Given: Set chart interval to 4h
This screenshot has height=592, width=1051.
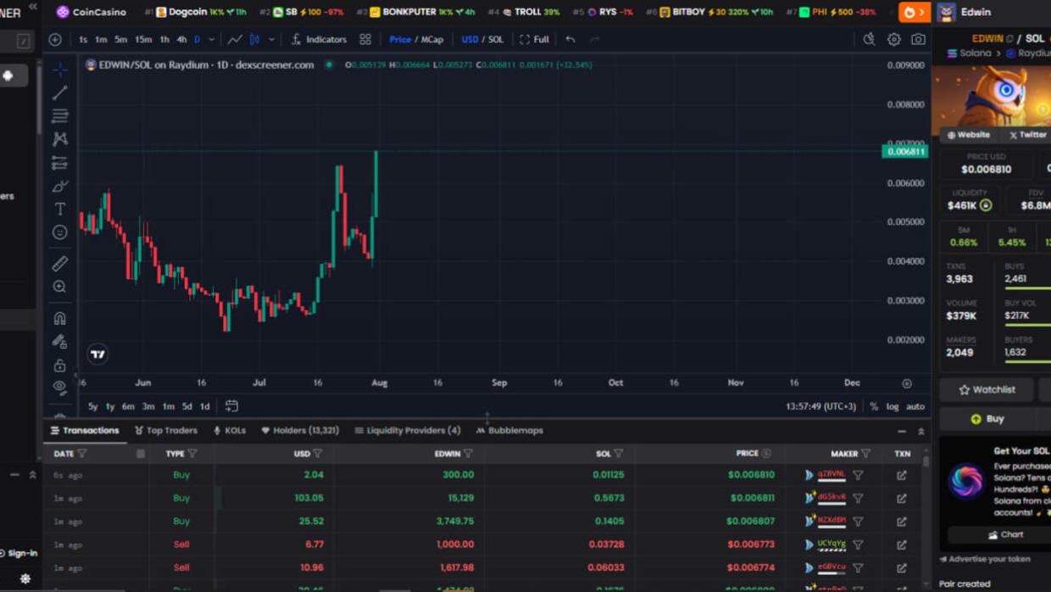Looking at the screenshot, I should (181, 39).
